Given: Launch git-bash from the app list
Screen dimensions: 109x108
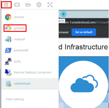Looking at the screenshot, I should click(x=30, y=28).
